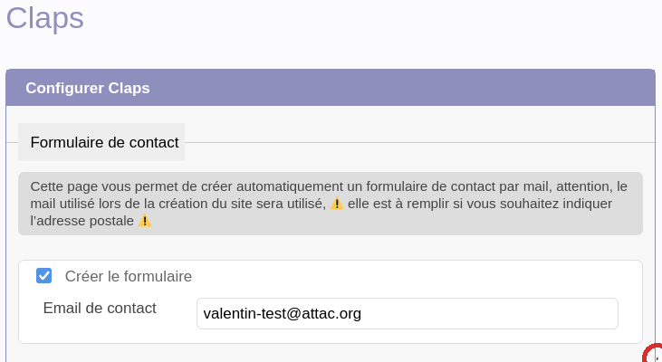The height and width of the screenshot is (362, 662).
Task: Select the "Formulaire de contact" section legend
Action: tap(104, 142)
